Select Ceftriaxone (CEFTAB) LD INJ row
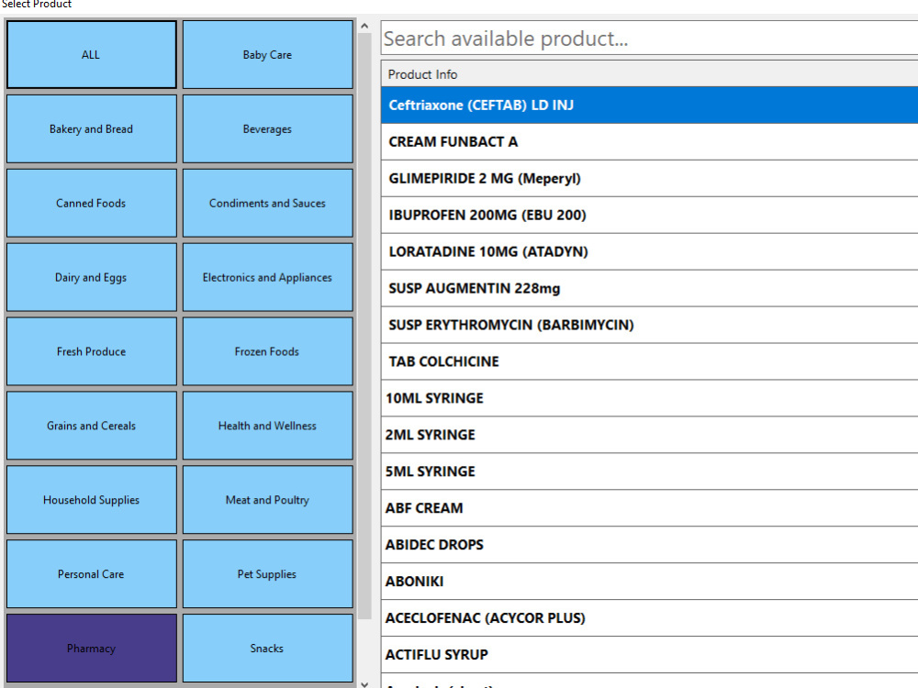 pyautogui.click(x=649, y=105)
